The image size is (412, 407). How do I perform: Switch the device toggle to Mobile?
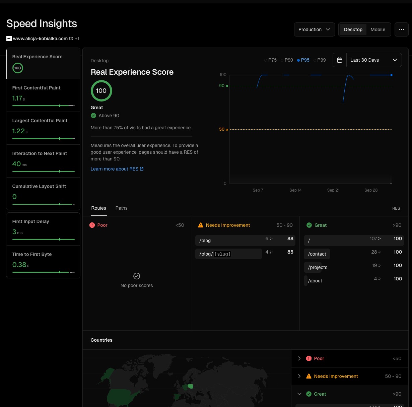point(378,29)
